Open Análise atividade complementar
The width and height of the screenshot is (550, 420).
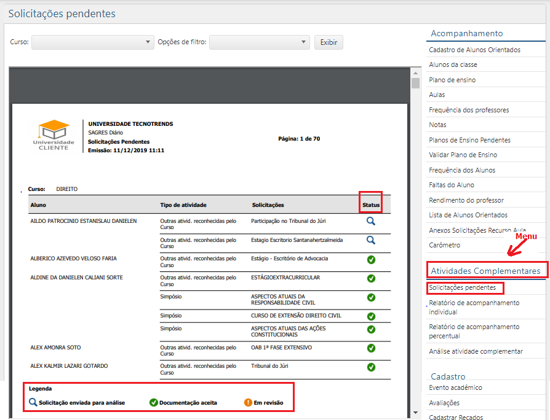[x=476, y=351]
